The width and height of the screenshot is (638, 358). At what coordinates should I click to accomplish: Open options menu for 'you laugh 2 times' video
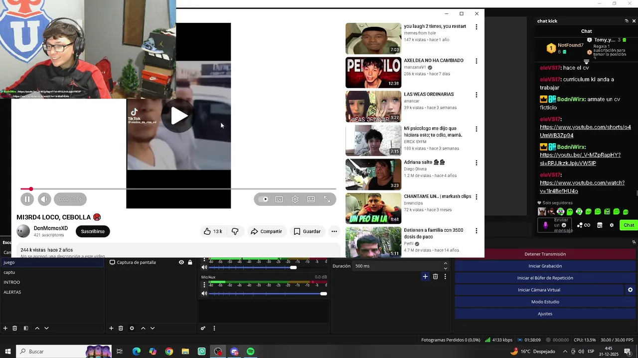[x=476, y=27]
